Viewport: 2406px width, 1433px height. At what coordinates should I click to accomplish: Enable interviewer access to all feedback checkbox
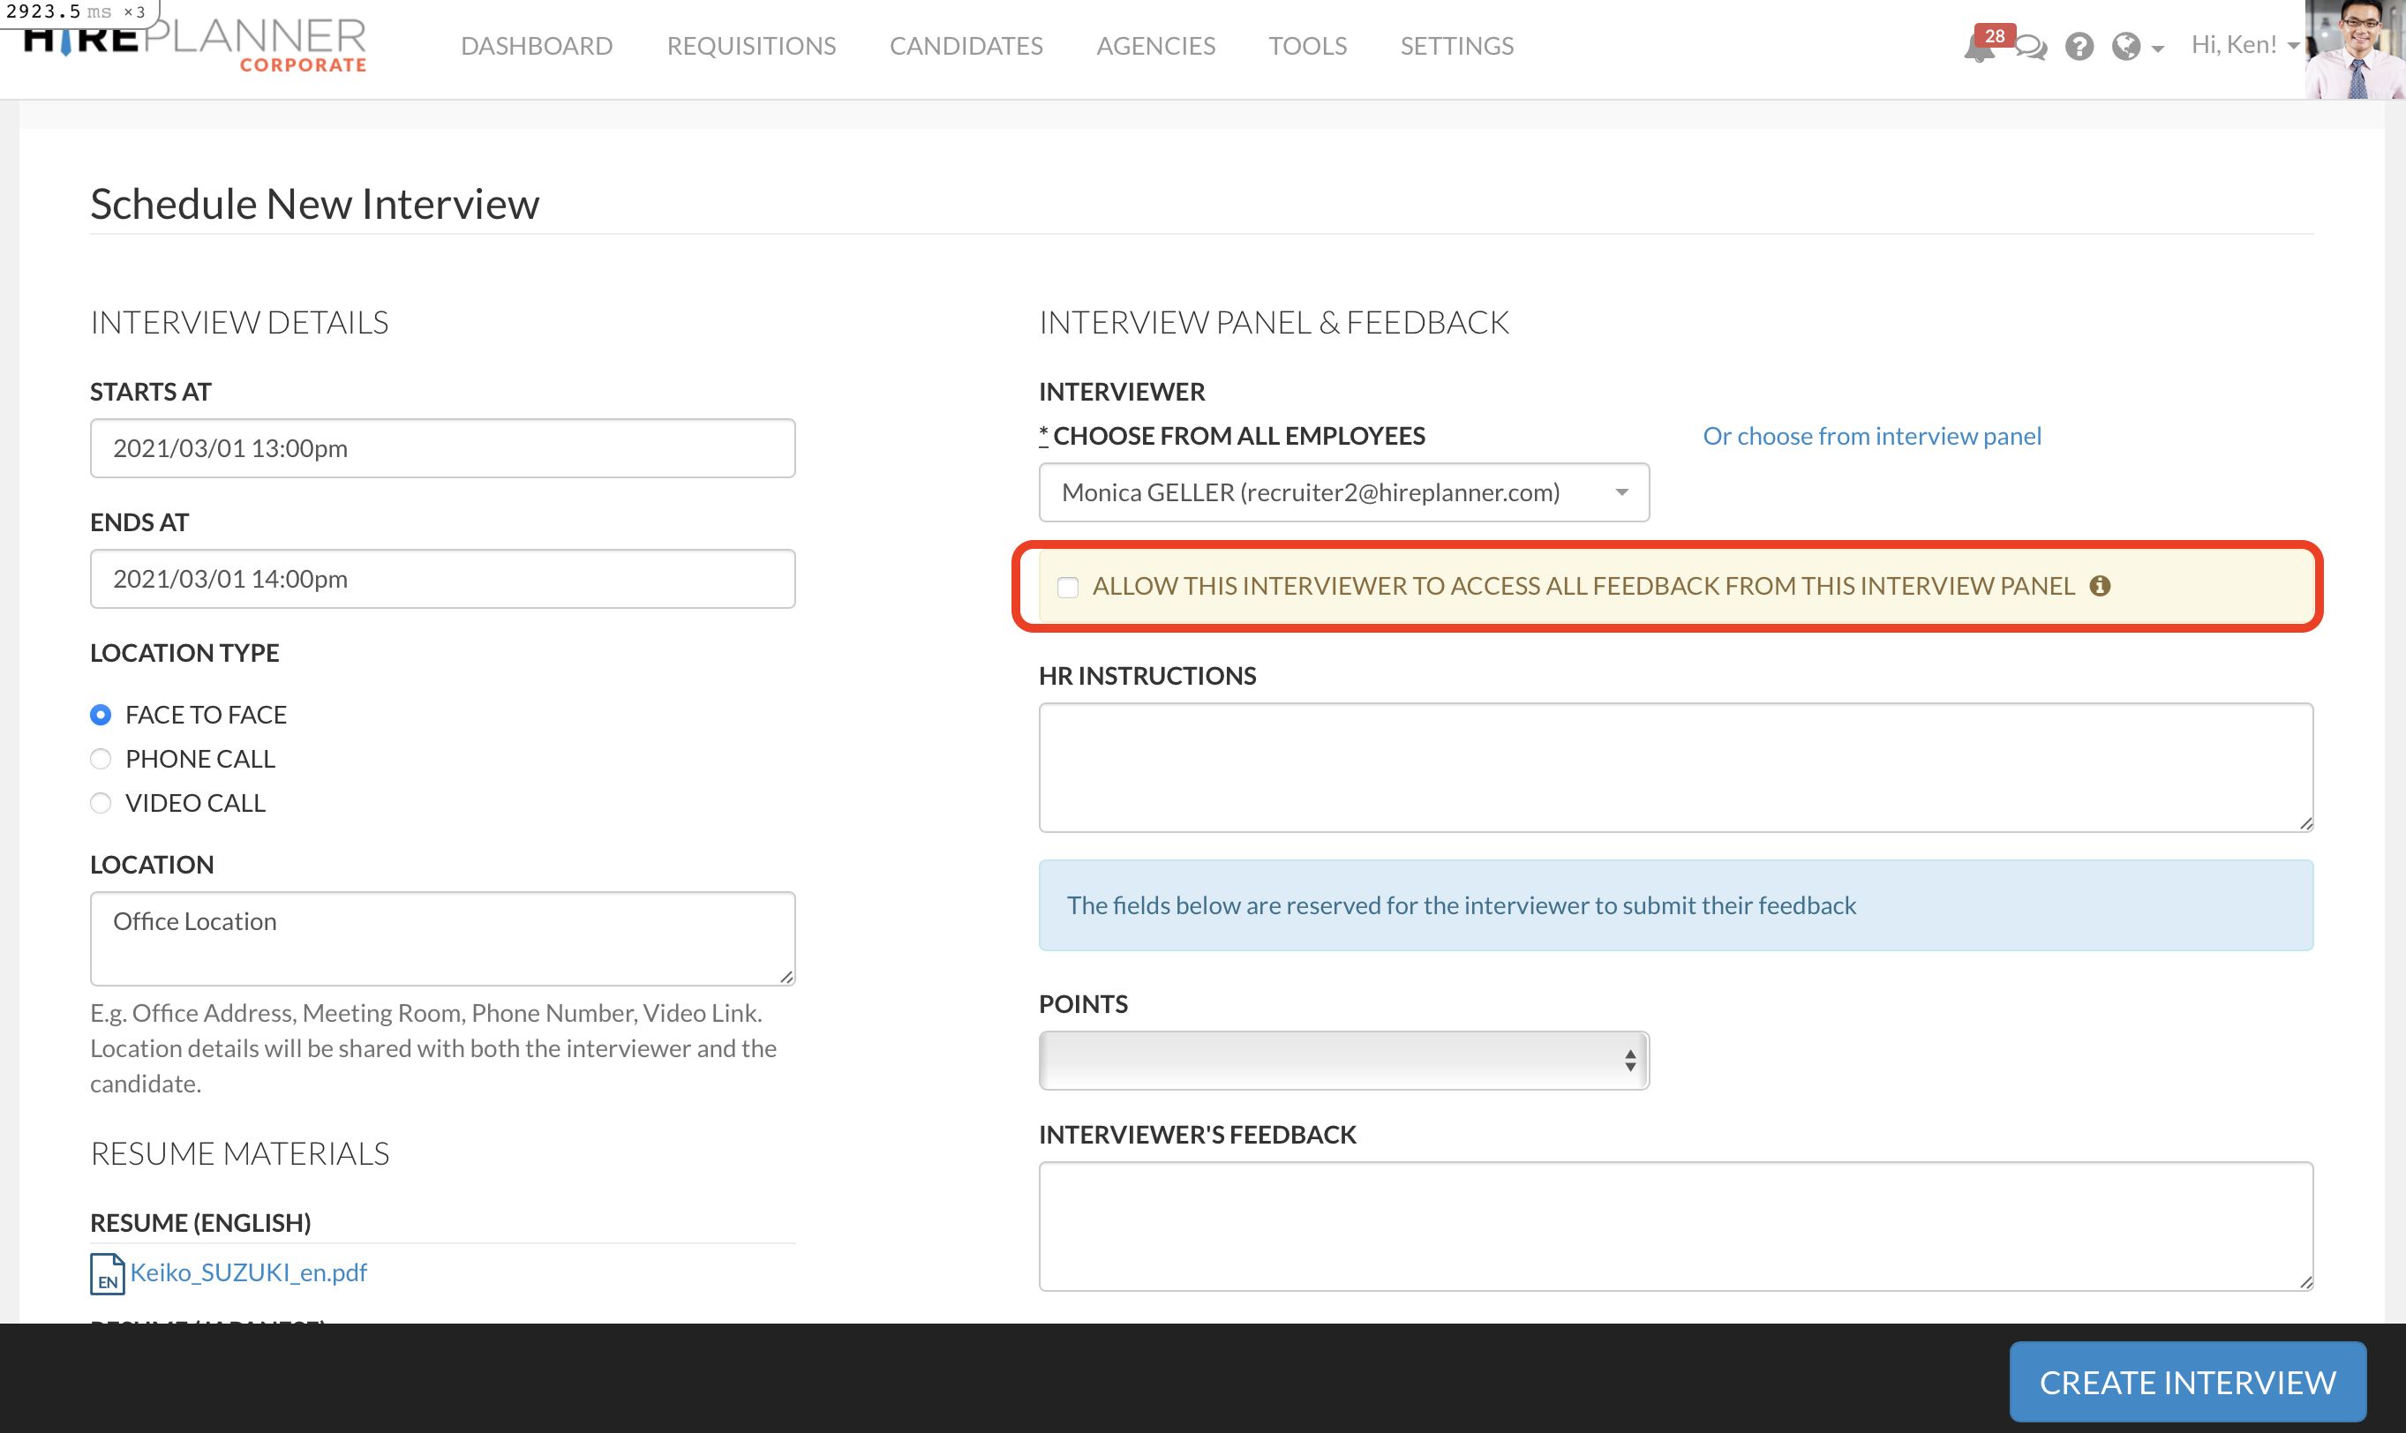tap(1067, 587)
